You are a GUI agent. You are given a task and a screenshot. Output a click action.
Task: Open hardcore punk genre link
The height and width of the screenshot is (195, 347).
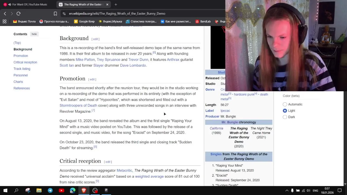[x=244, y=94]
